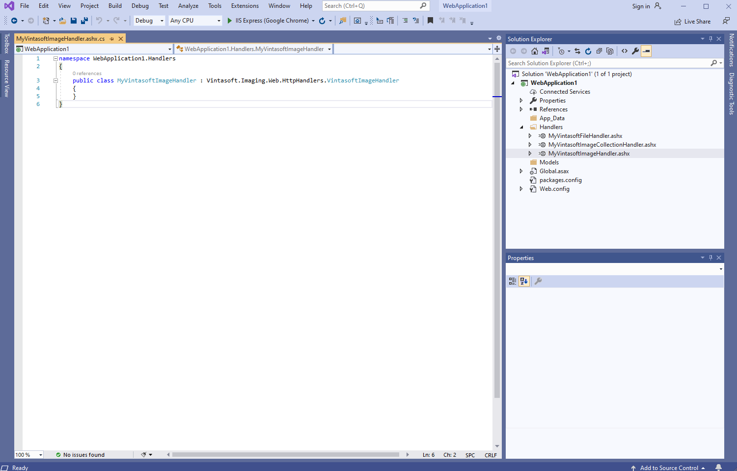Click the Save All toolbar icon
The width and height of the screenshot is (737, 471).
(x=84, y=21)
